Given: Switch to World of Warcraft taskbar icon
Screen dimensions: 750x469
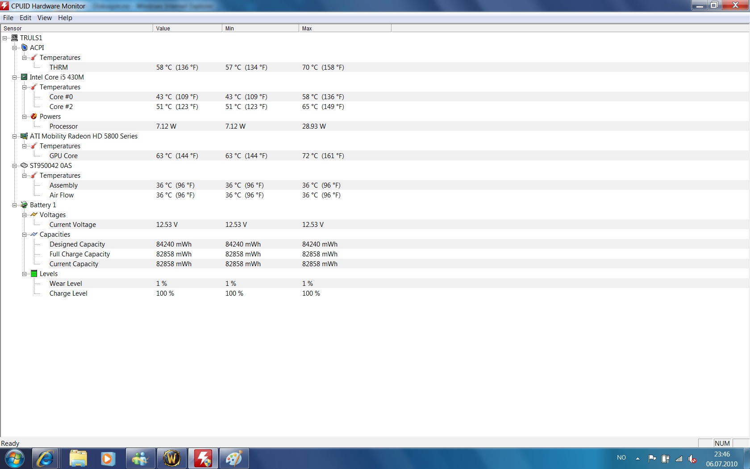Looking at the screenshot, I should (172, 459).
